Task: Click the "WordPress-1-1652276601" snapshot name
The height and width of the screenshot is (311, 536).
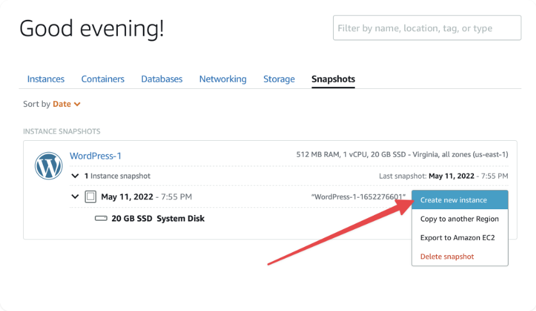Action: (358, 197)
